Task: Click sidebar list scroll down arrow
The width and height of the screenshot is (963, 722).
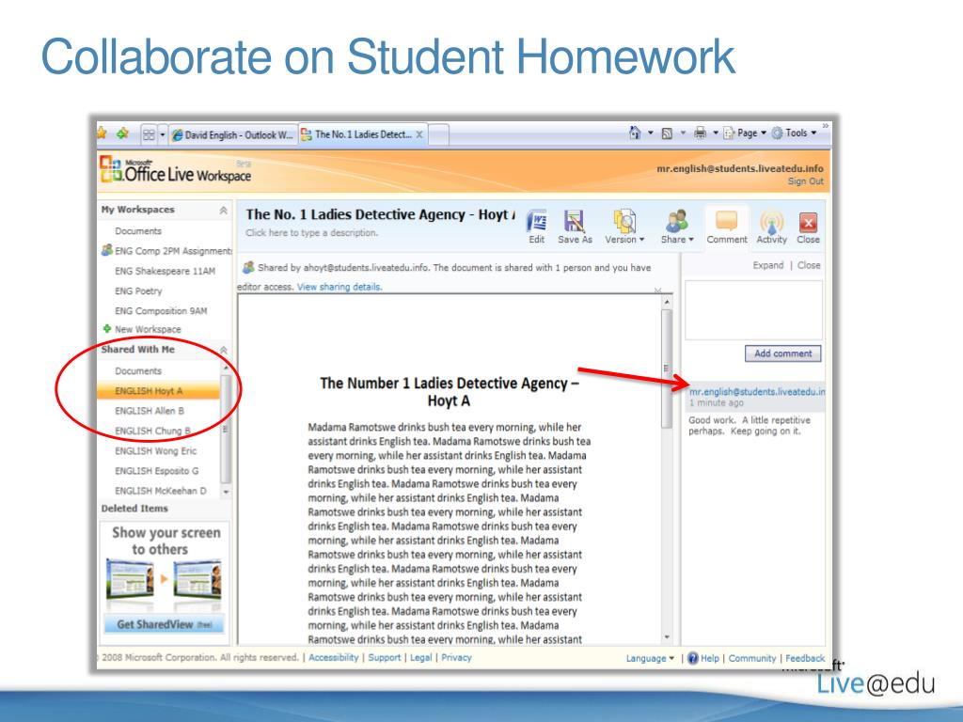Action: click(x=226, y=492)
